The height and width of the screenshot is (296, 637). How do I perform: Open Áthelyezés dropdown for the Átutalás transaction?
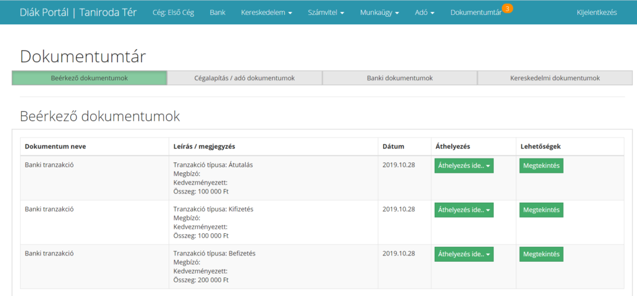pyautogui.click(x=464, y=165)
